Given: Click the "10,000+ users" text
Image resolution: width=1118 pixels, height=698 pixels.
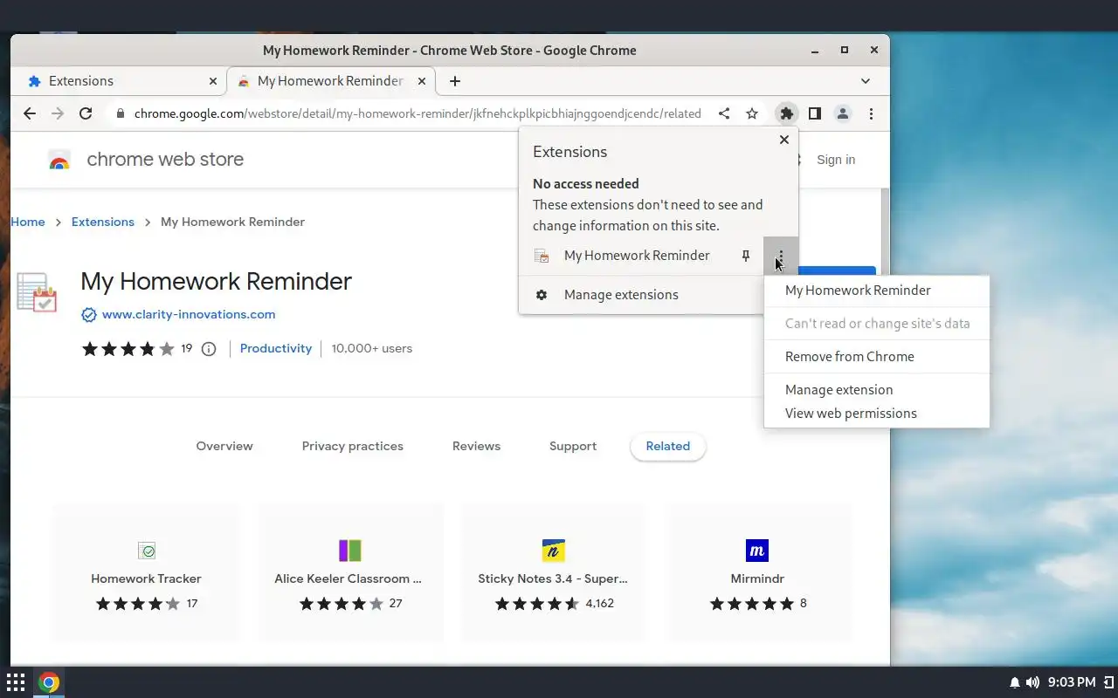Looking at the screenshot, I should click(x=372, y=349).
